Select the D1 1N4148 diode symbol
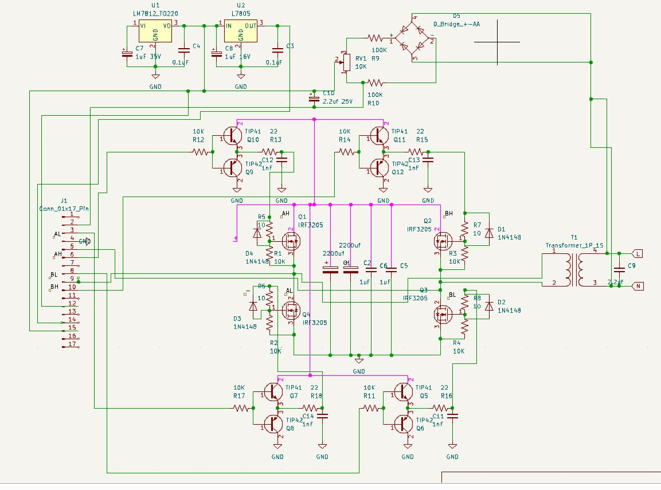Image resolution: width=661 pixels, height=490 pixels. point(489,233)
